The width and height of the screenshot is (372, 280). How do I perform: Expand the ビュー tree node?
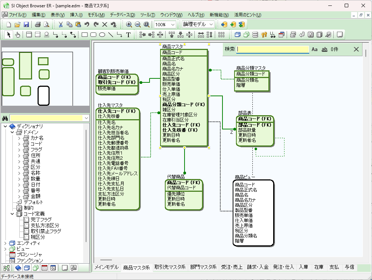5,249
